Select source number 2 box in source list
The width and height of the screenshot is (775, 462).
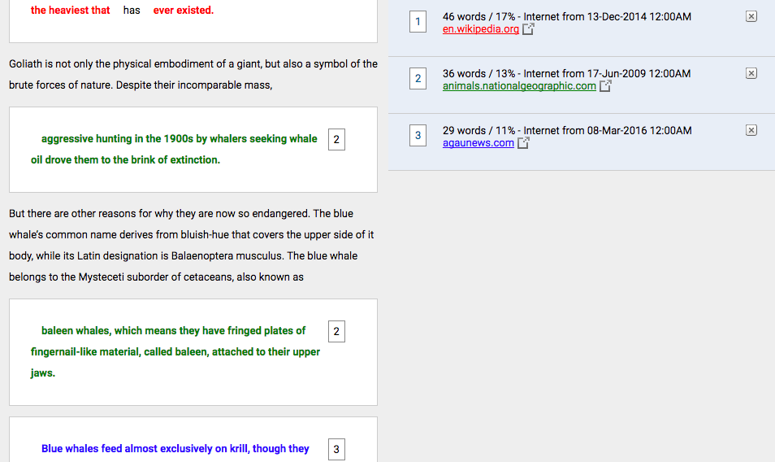coord(418,79)
